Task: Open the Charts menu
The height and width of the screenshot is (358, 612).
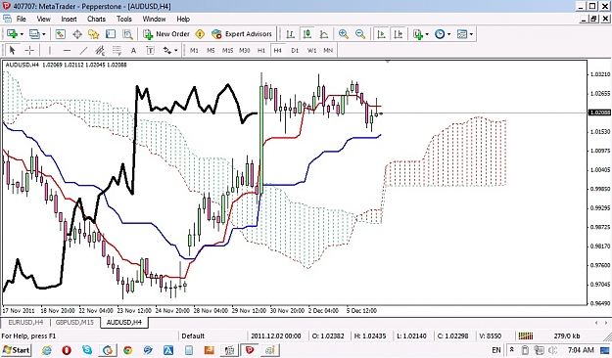Action: (x=96, y=19)
